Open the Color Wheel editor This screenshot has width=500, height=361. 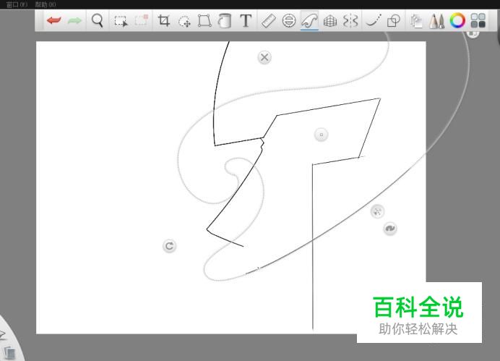pos(457,21)
